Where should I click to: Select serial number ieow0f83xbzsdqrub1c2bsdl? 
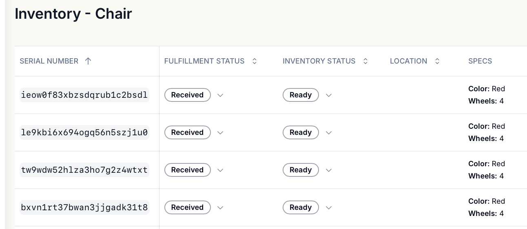click(84, 95)
